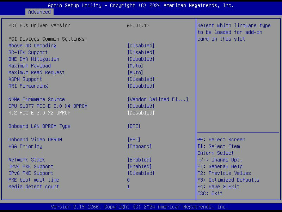Select highlighted M.2 PCI-E 3.0 X2 OPROM
The image size is (282, 212).
[x=39, y=113]
